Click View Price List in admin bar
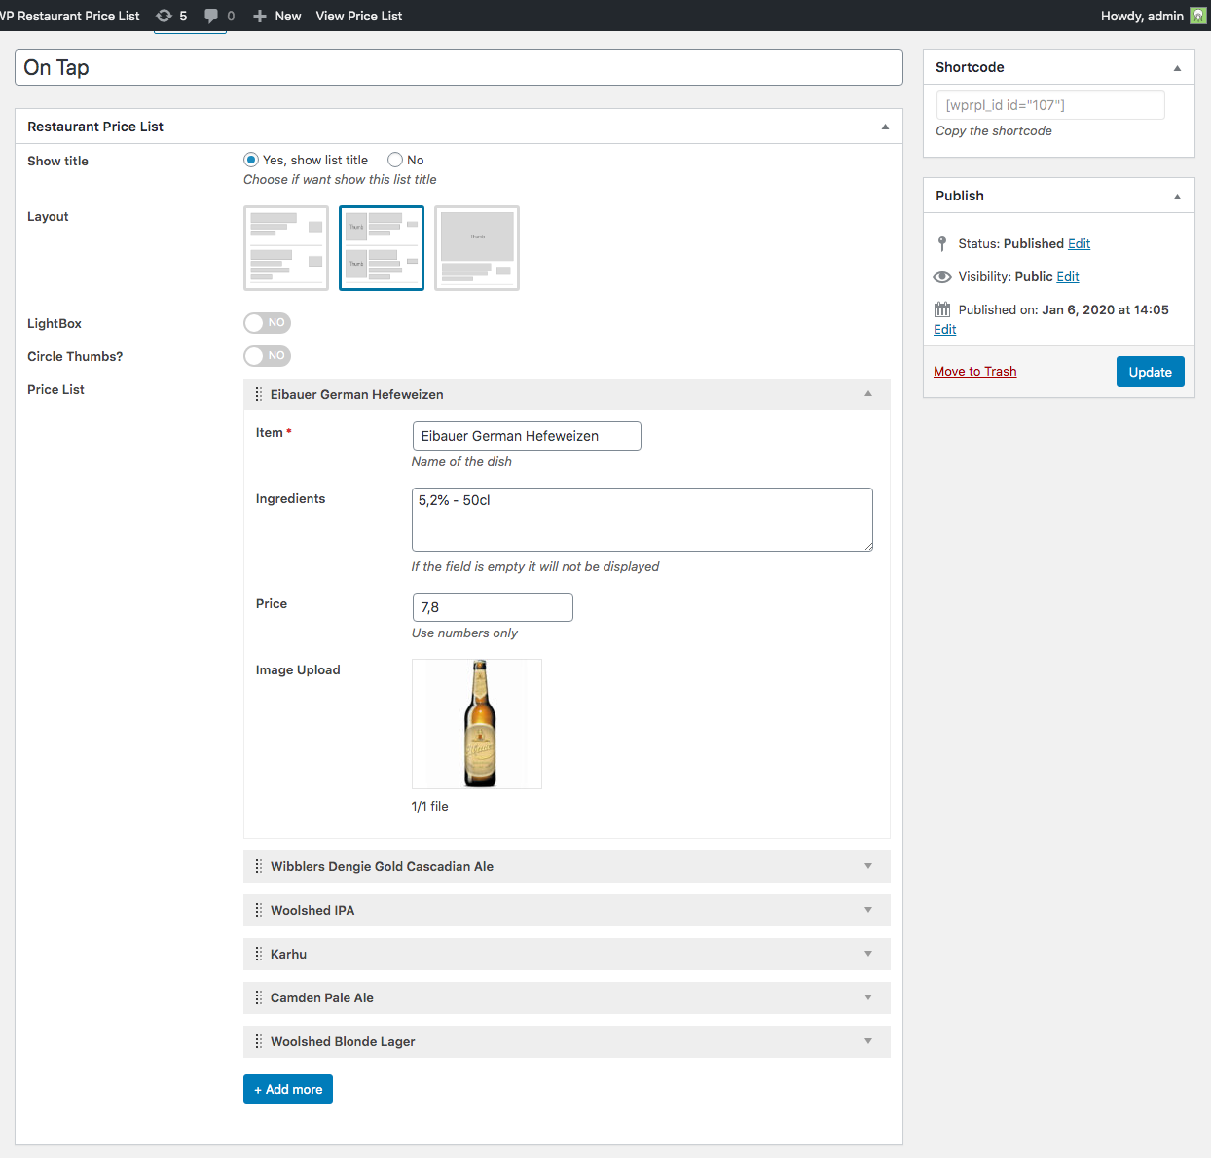 coord(358,16)
